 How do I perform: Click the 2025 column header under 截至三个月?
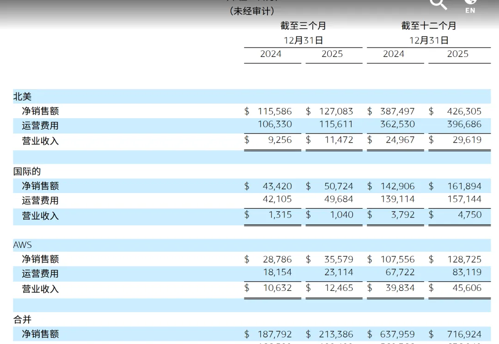click(334, 54)
